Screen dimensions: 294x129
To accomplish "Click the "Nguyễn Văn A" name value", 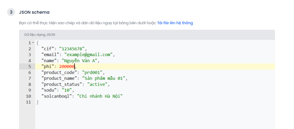I will [79, 61].
